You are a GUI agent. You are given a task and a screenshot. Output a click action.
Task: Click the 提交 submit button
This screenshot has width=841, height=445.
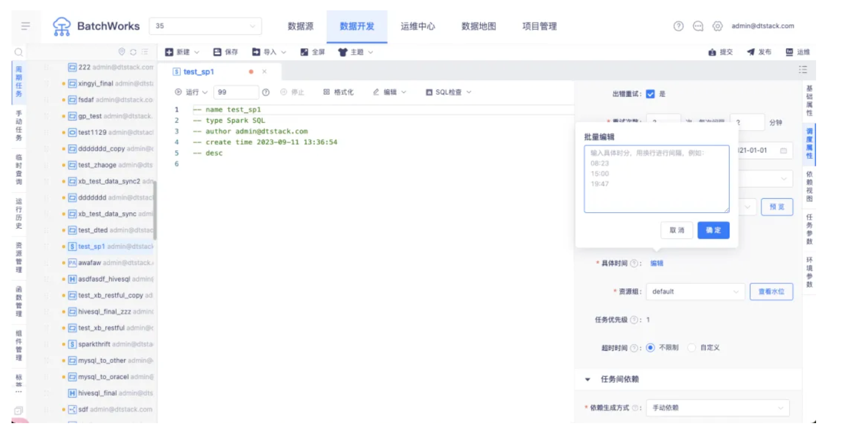(721, 52)
